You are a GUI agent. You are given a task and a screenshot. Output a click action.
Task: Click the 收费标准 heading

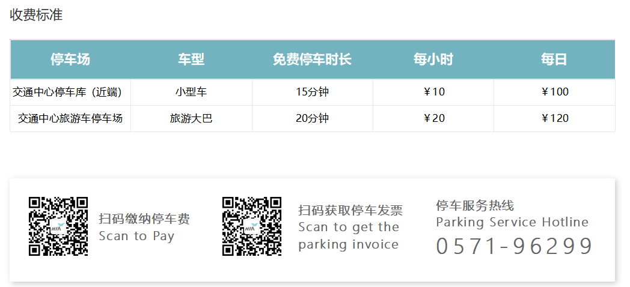(36, 15)
